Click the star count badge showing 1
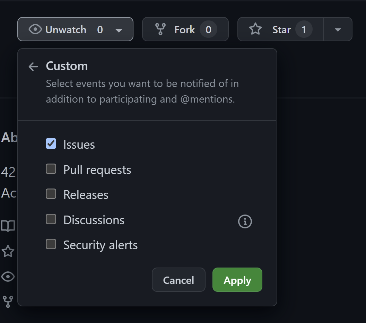Screen dimensions: 366x323 (x=304, y=29)
